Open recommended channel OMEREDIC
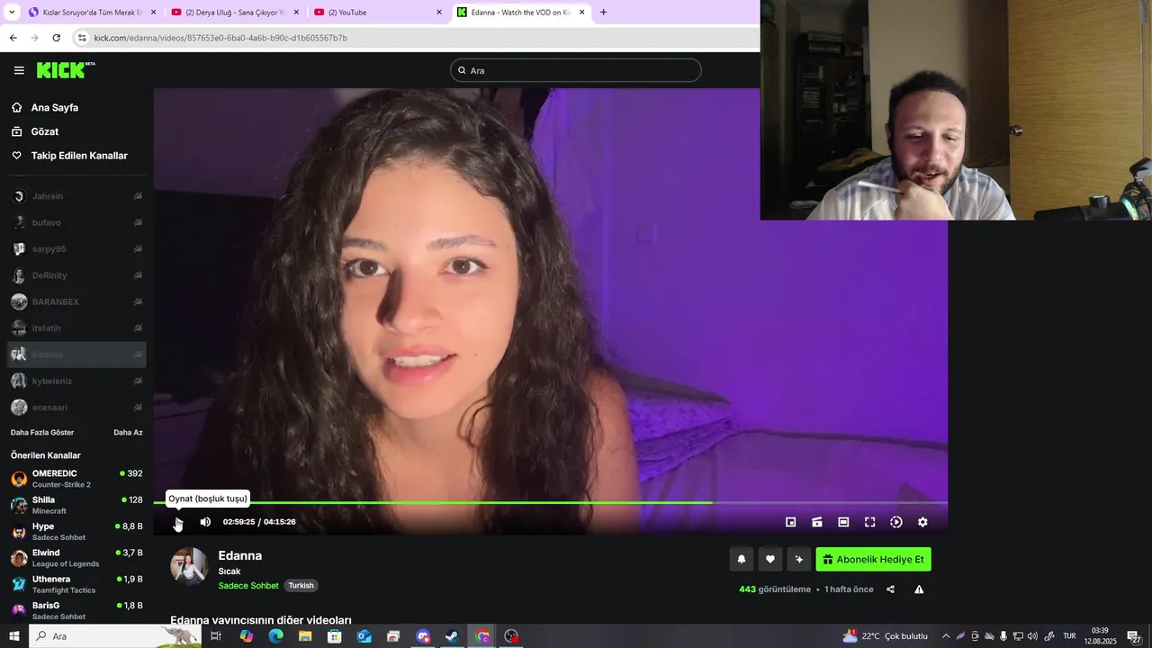This screenshot has width=1152, height=648. point(76,479)
